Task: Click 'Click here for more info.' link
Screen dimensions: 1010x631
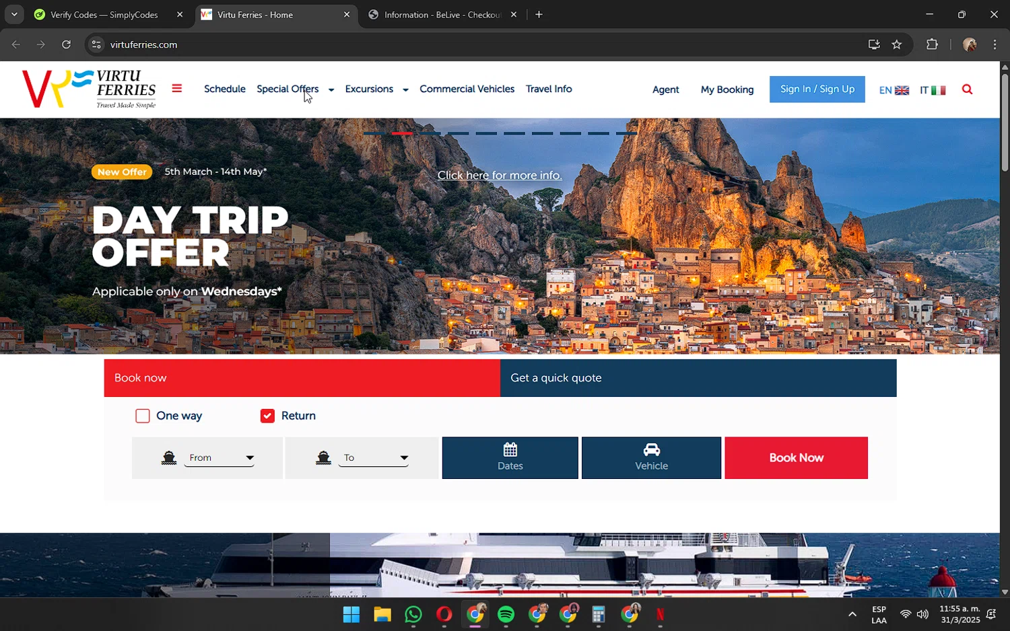Action: click(500, 176)
